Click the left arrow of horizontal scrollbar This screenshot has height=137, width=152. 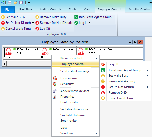tap(4, 64)
